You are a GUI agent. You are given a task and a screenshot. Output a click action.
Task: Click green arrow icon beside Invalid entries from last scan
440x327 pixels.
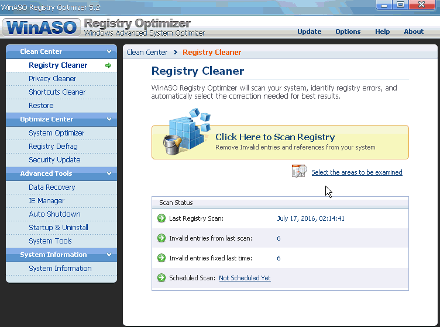(161, 238)
